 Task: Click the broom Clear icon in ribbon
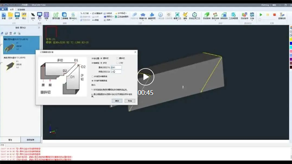point(185,15)
